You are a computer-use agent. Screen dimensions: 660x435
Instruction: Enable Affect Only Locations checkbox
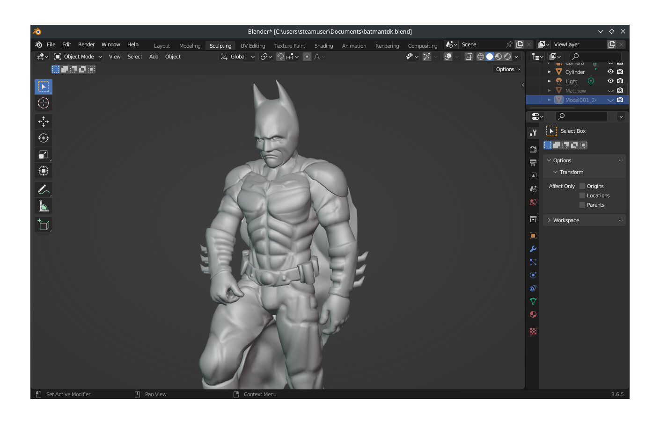click(582, 196)
